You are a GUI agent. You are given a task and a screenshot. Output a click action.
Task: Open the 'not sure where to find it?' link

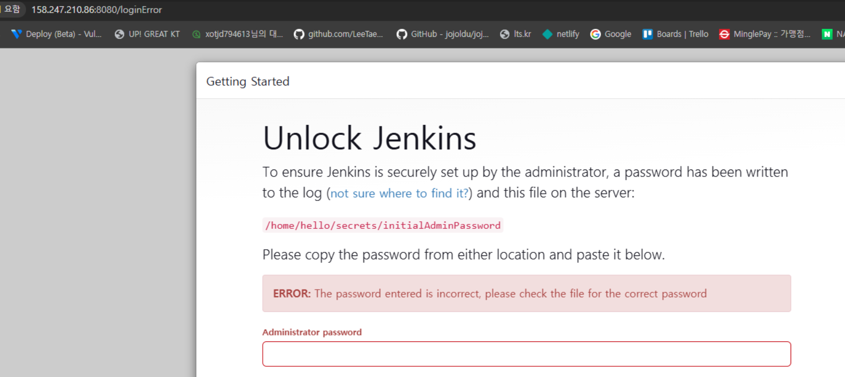pyautogui.click(x=399, y=193)
